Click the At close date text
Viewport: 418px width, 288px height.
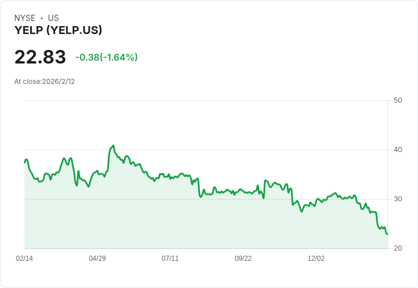pyautogui.click(x=44, y=82)
